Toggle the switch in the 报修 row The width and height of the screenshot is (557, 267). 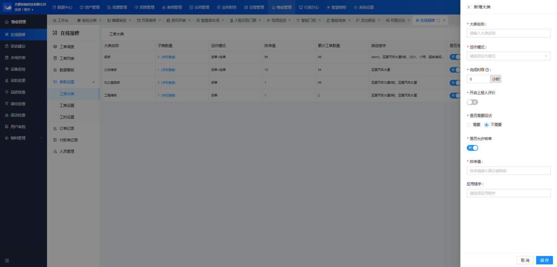455,57
